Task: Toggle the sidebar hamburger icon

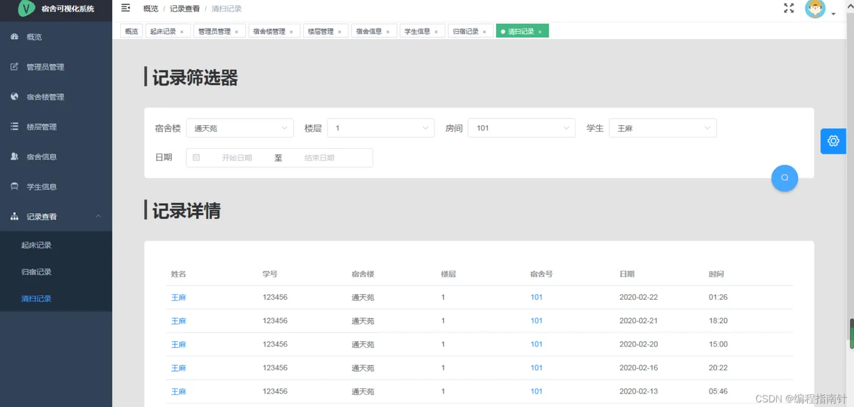Action: (x=126, y=8)
